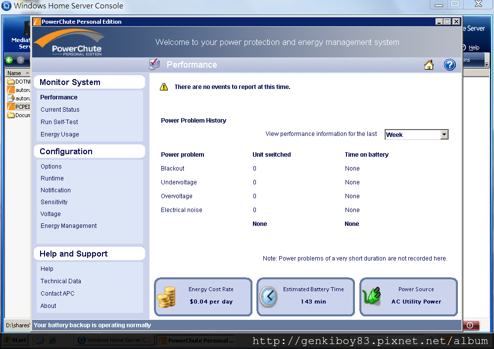Open Options under Configuration

(x=51, y=167)
